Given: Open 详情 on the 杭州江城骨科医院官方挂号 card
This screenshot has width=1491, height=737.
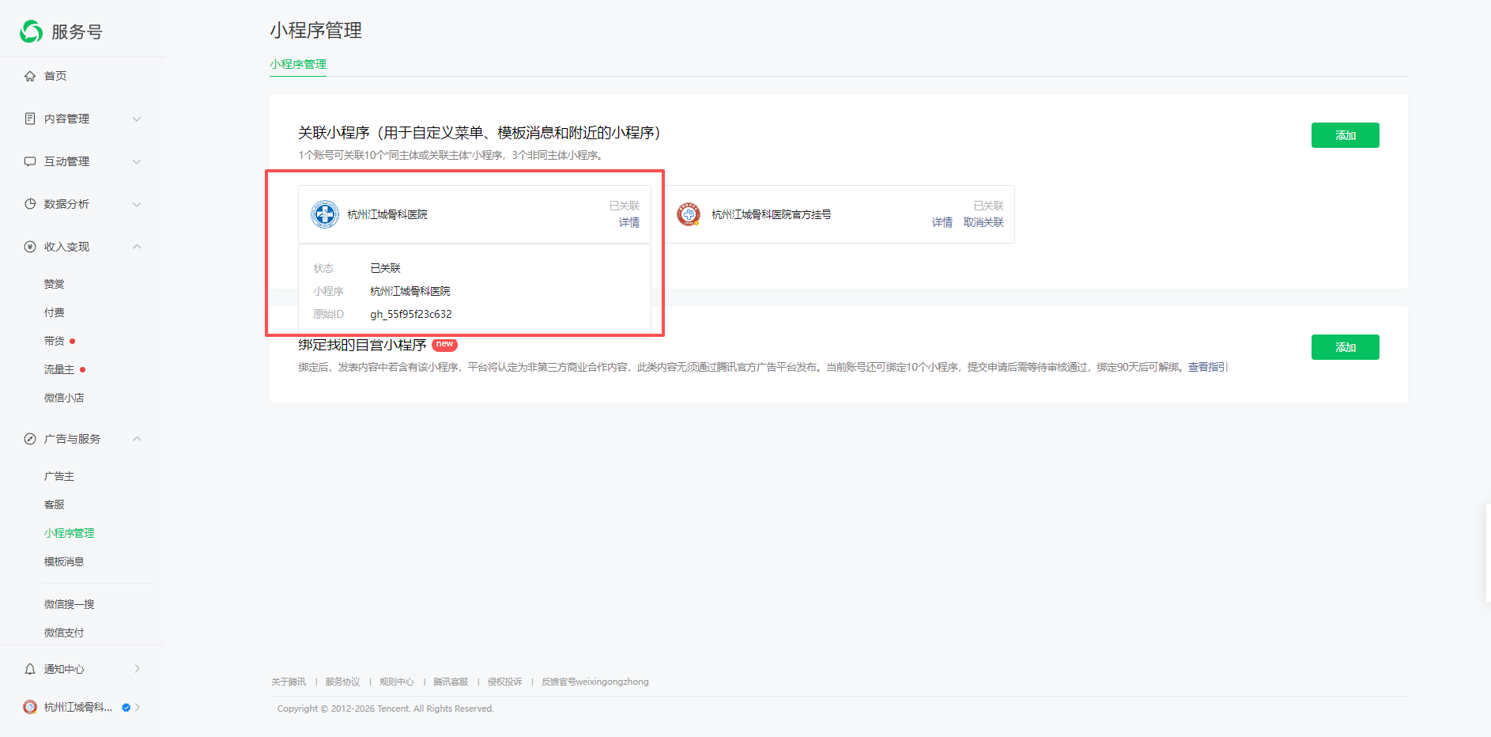Looking at the screenshot, I should 942,222.
